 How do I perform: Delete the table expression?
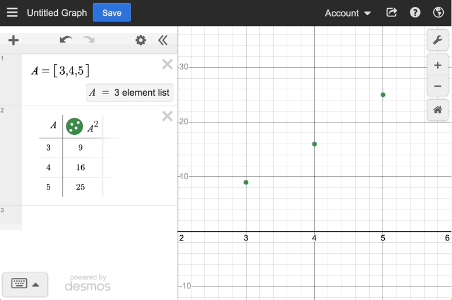(x=168, y=116)
